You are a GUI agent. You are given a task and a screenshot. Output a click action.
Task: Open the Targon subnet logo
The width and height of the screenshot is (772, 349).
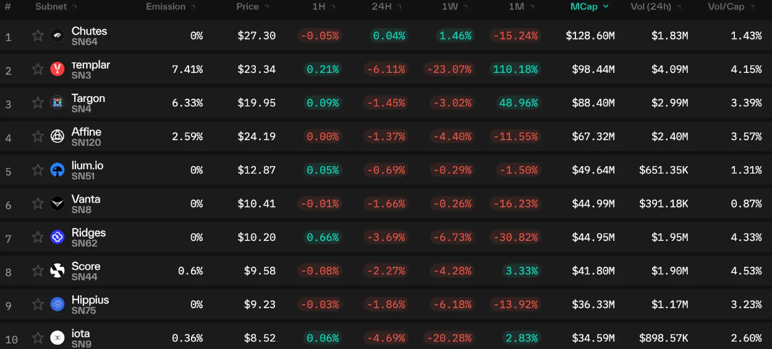click(57, 103)
